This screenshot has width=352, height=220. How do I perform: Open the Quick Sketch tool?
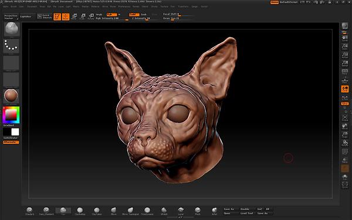[x=45, y=16]
